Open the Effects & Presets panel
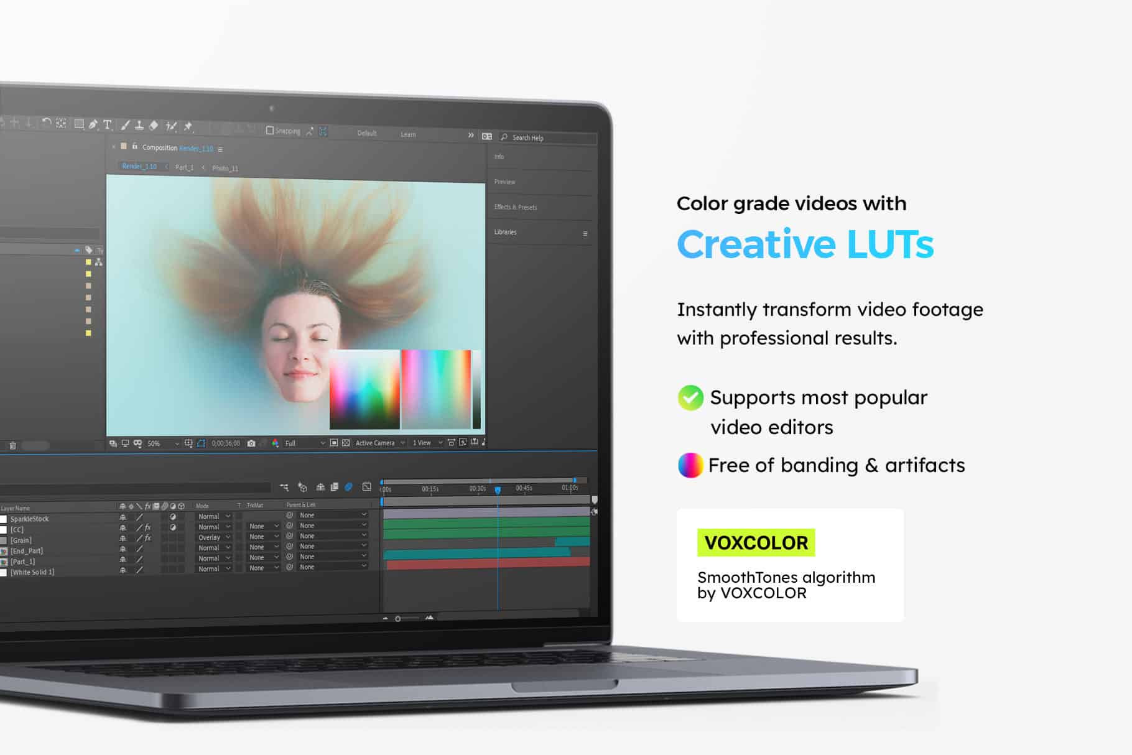The image size is (1132, 755). click(x=516, y=207)
